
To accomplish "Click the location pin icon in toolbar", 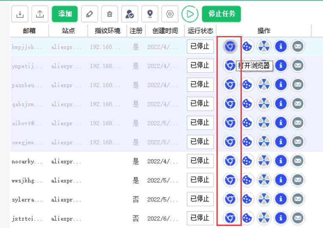I will click(150, 14).
